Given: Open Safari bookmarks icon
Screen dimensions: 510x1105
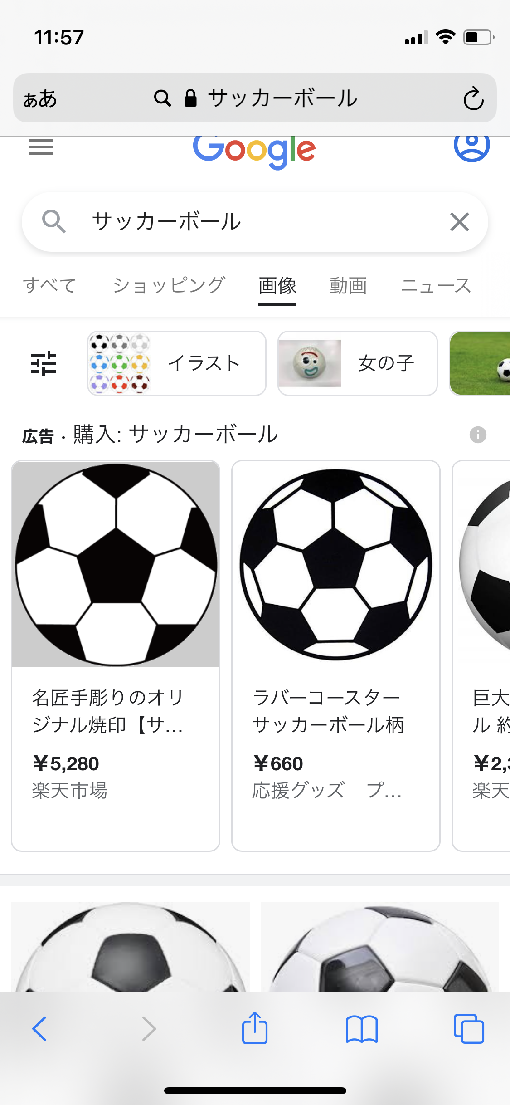Looking at the screenshot, I should point(361,1029).
